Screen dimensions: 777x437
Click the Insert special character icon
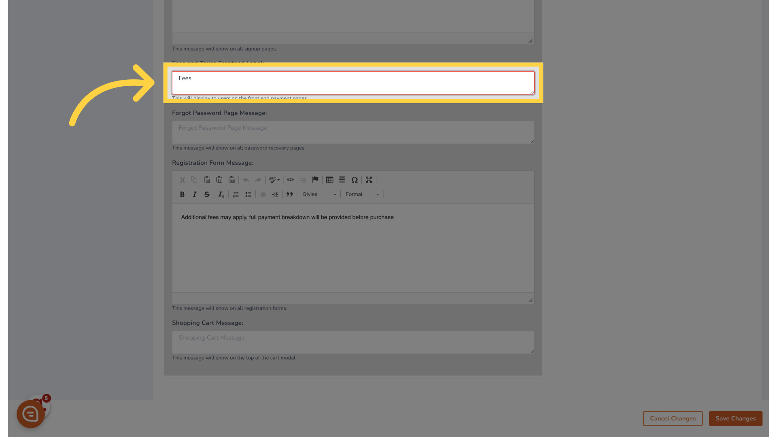click(x=355, y=180)
